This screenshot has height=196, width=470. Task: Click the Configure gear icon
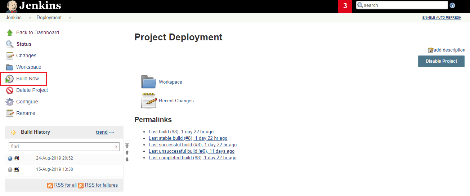(10, 102)
